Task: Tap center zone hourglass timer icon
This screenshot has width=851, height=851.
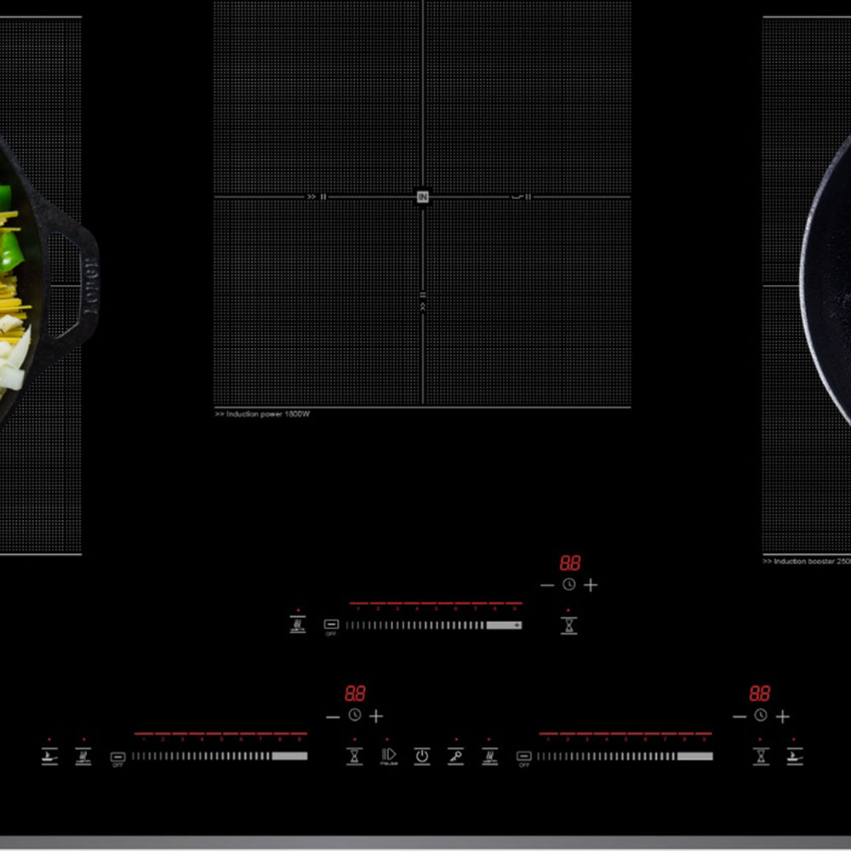Action: click(568, 625)
